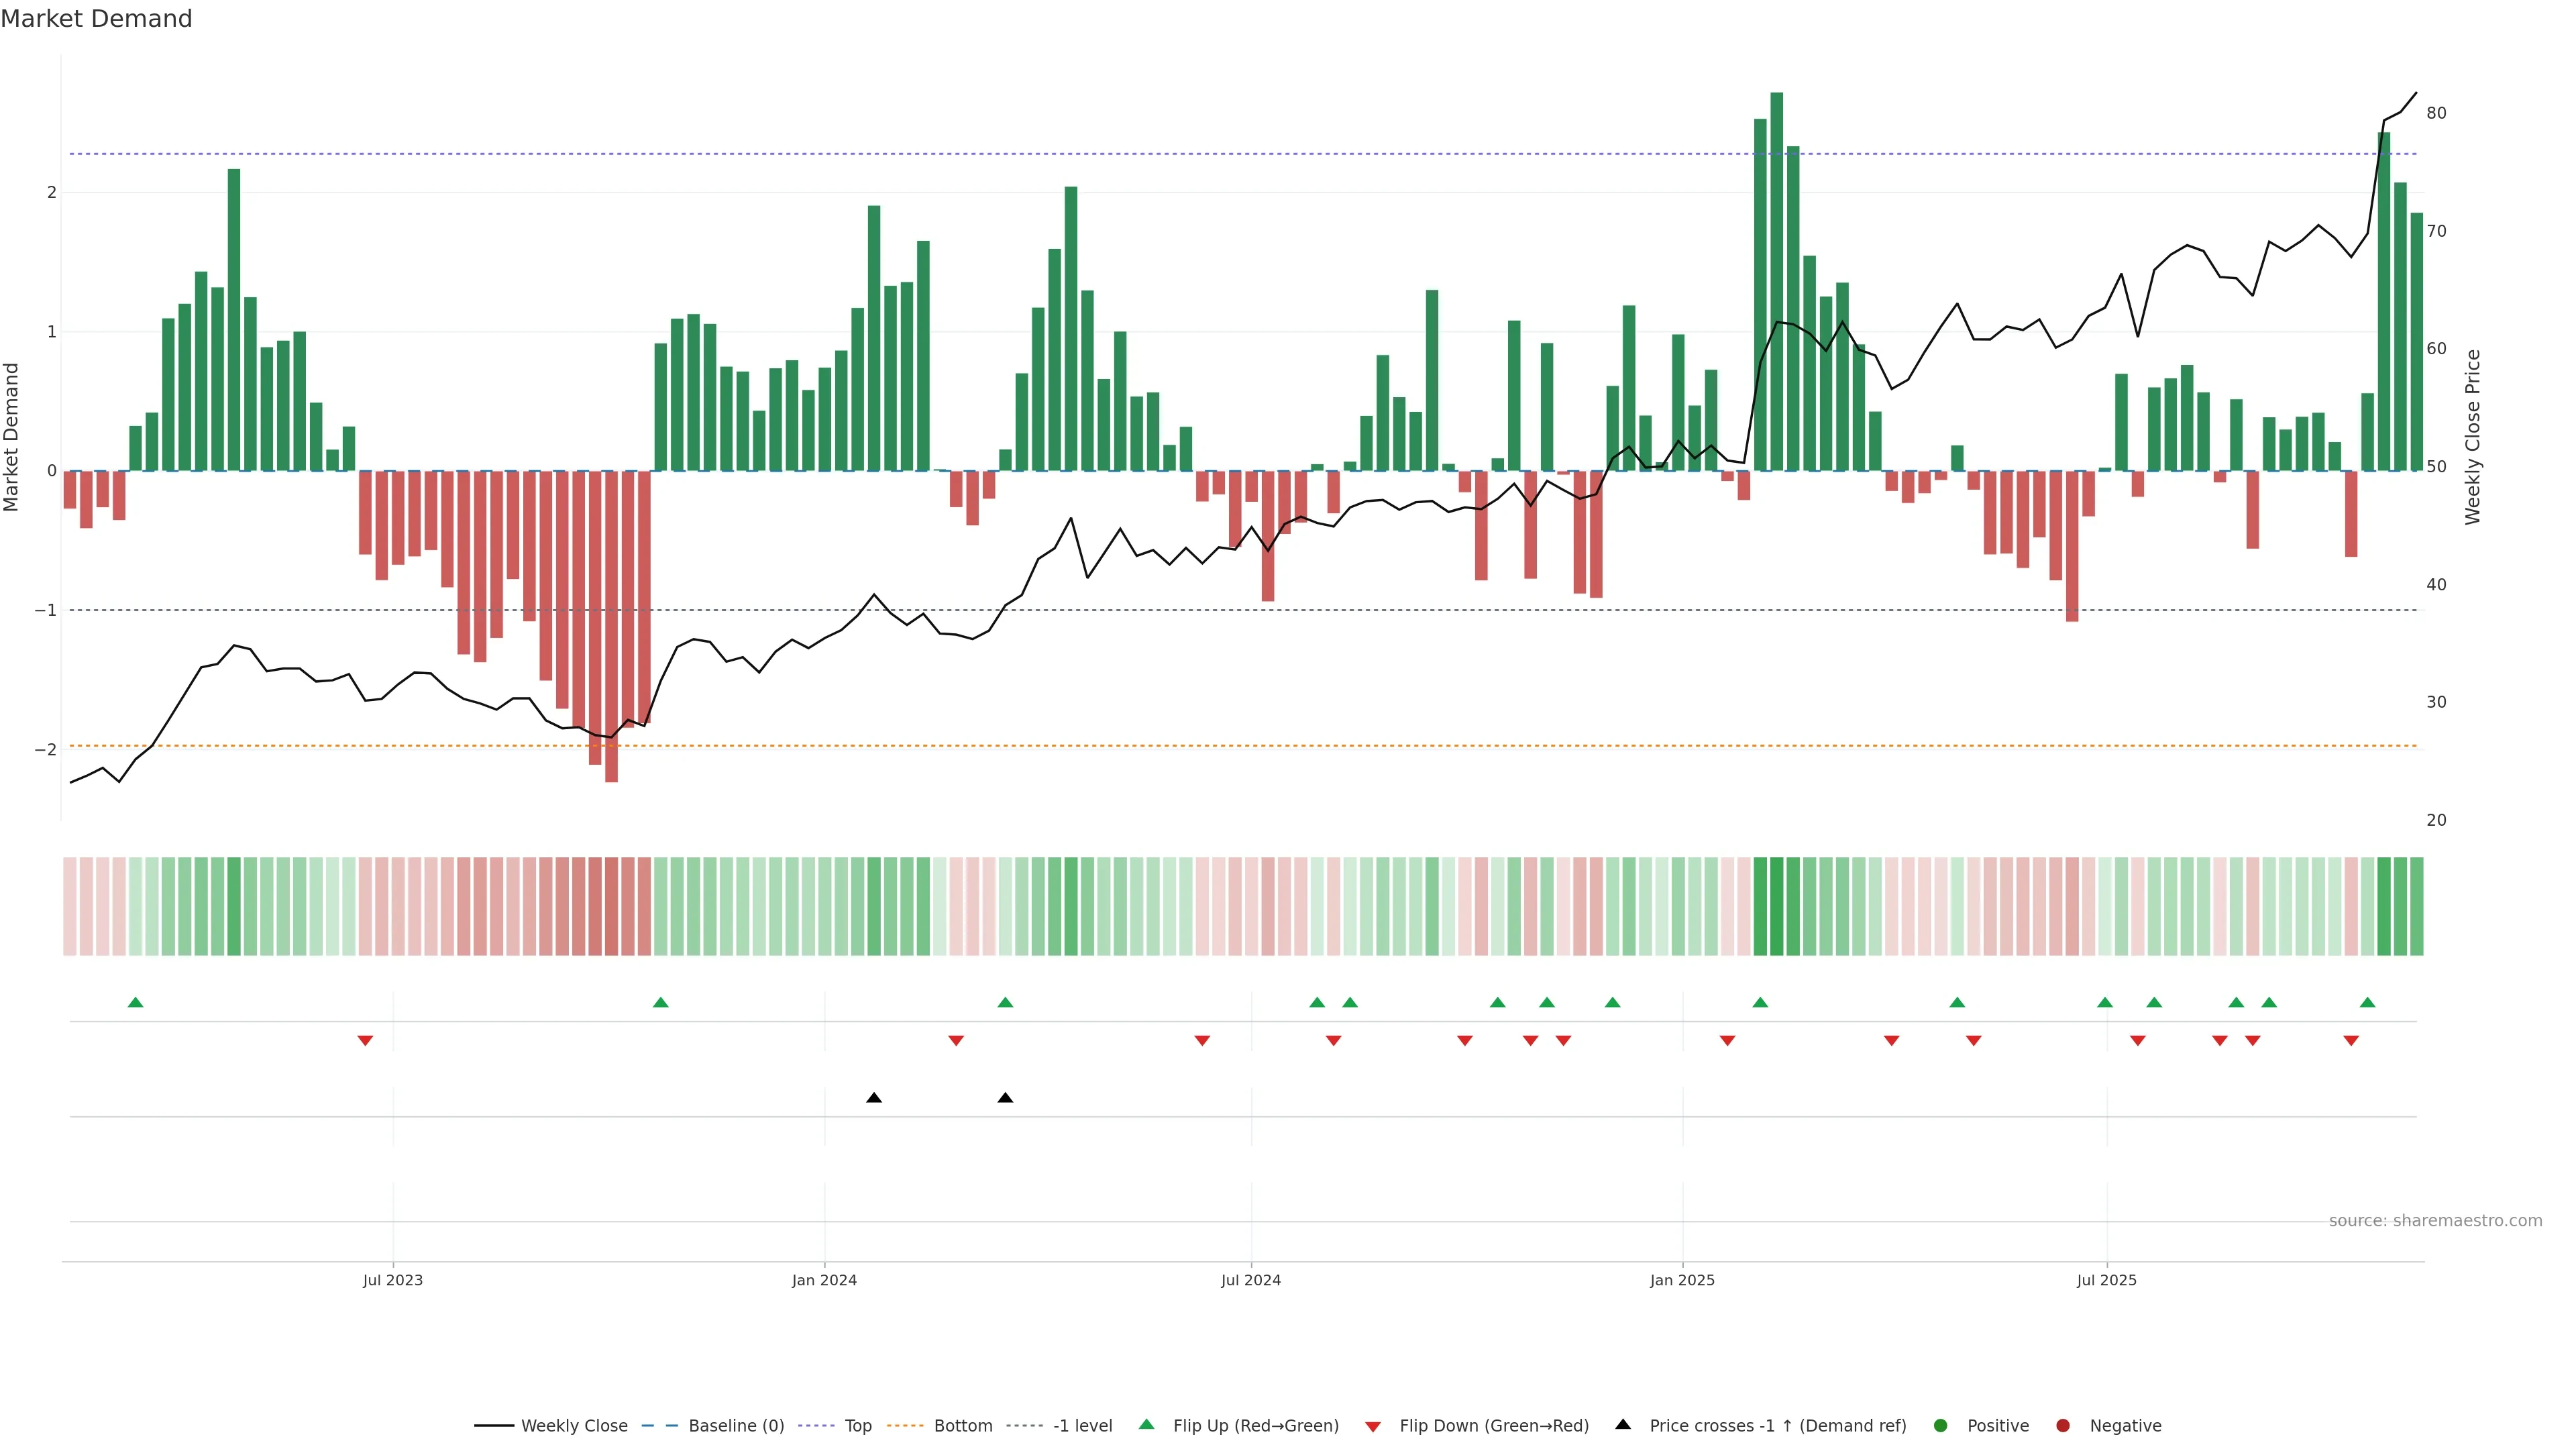The image size is (2576, 1449).
Task: Toggle Top dotted line legend entry
Action: pos(857,1426)
